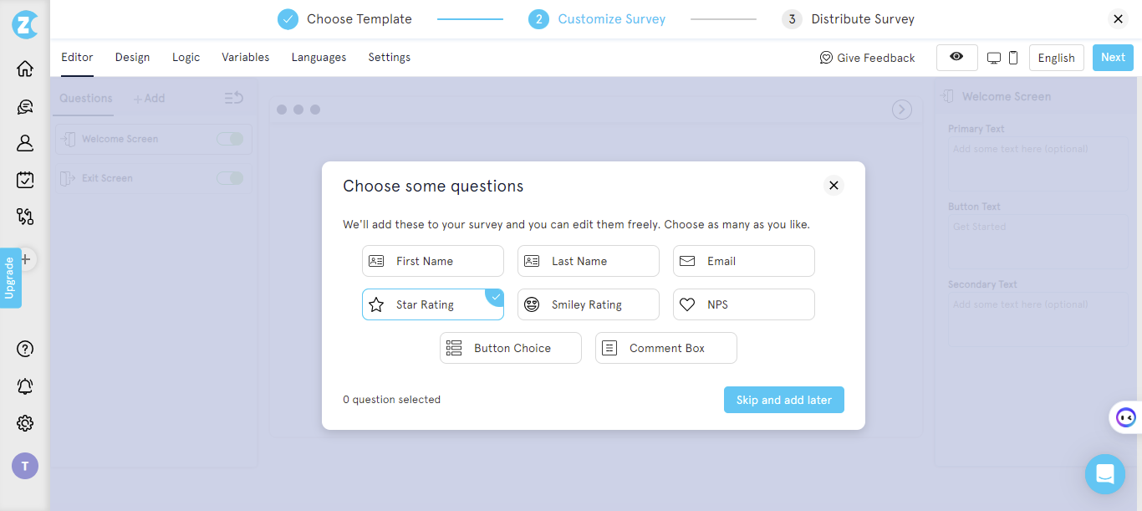Screen dimensions: 1142x511
Task: Preview the survey with the eye icon
Action: point(956,57)
